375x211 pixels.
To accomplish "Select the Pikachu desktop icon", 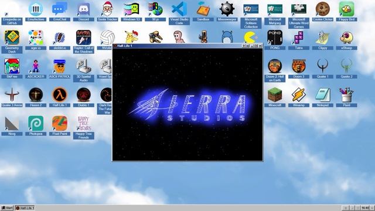I will click(131, 36).
